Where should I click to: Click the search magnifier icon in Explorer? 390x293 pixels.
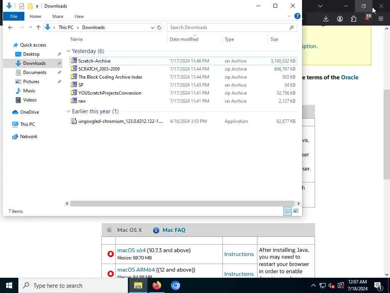(x=291, y=27)
